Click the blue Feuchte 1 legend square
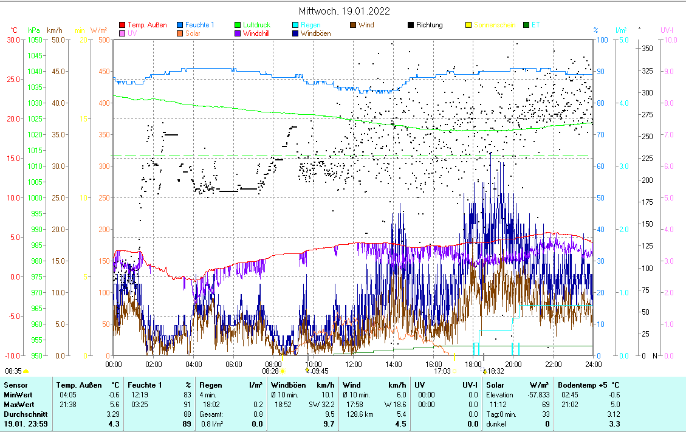 click(180, 26)
